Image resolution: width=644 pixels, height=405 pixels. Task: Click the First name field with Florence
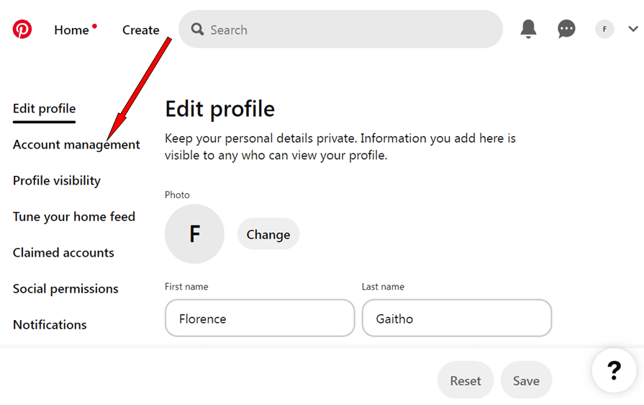(260, 319)
